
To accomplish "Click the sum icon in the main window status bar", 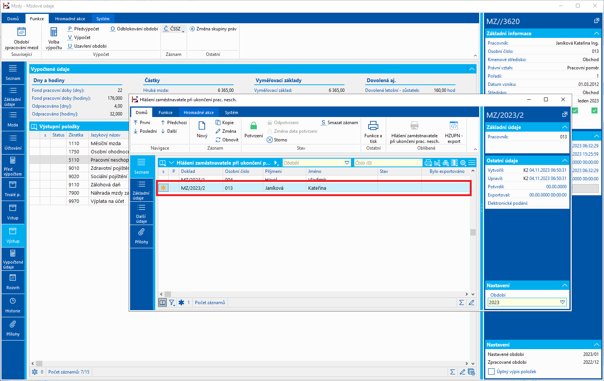I will [453, 372].
